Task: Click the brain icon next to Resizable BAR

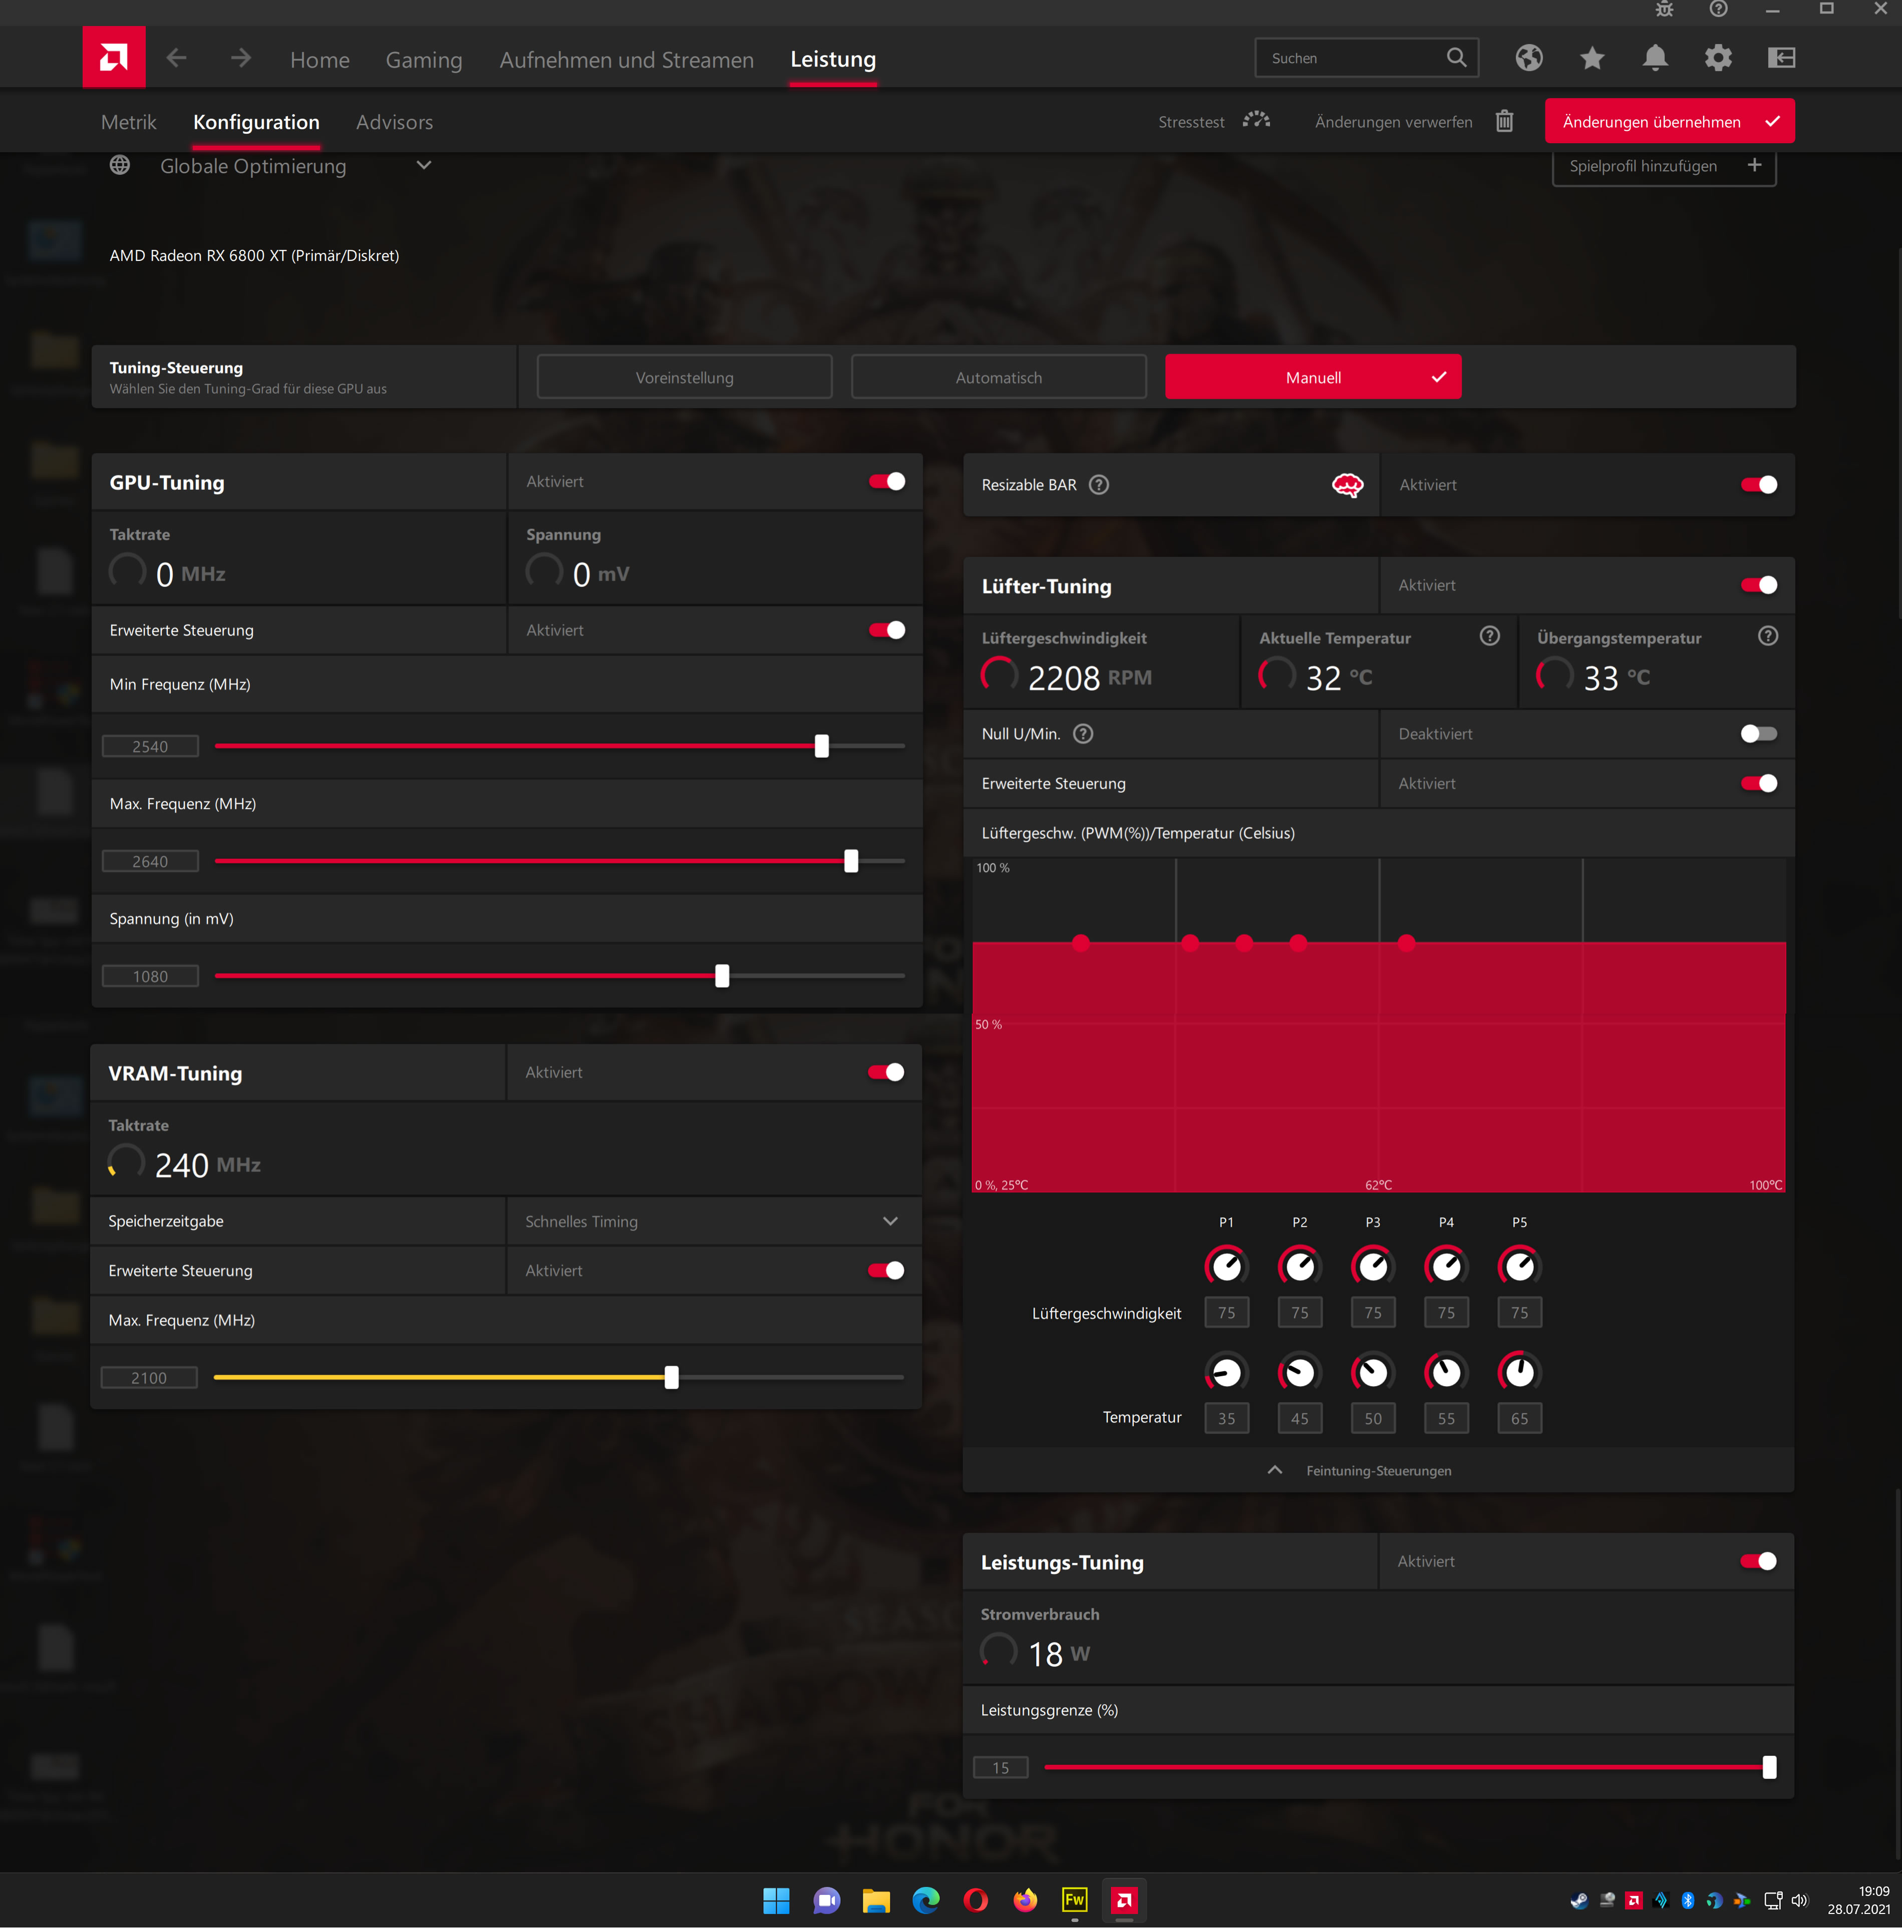Action: pyautogui.click(x=1347, y=484)
